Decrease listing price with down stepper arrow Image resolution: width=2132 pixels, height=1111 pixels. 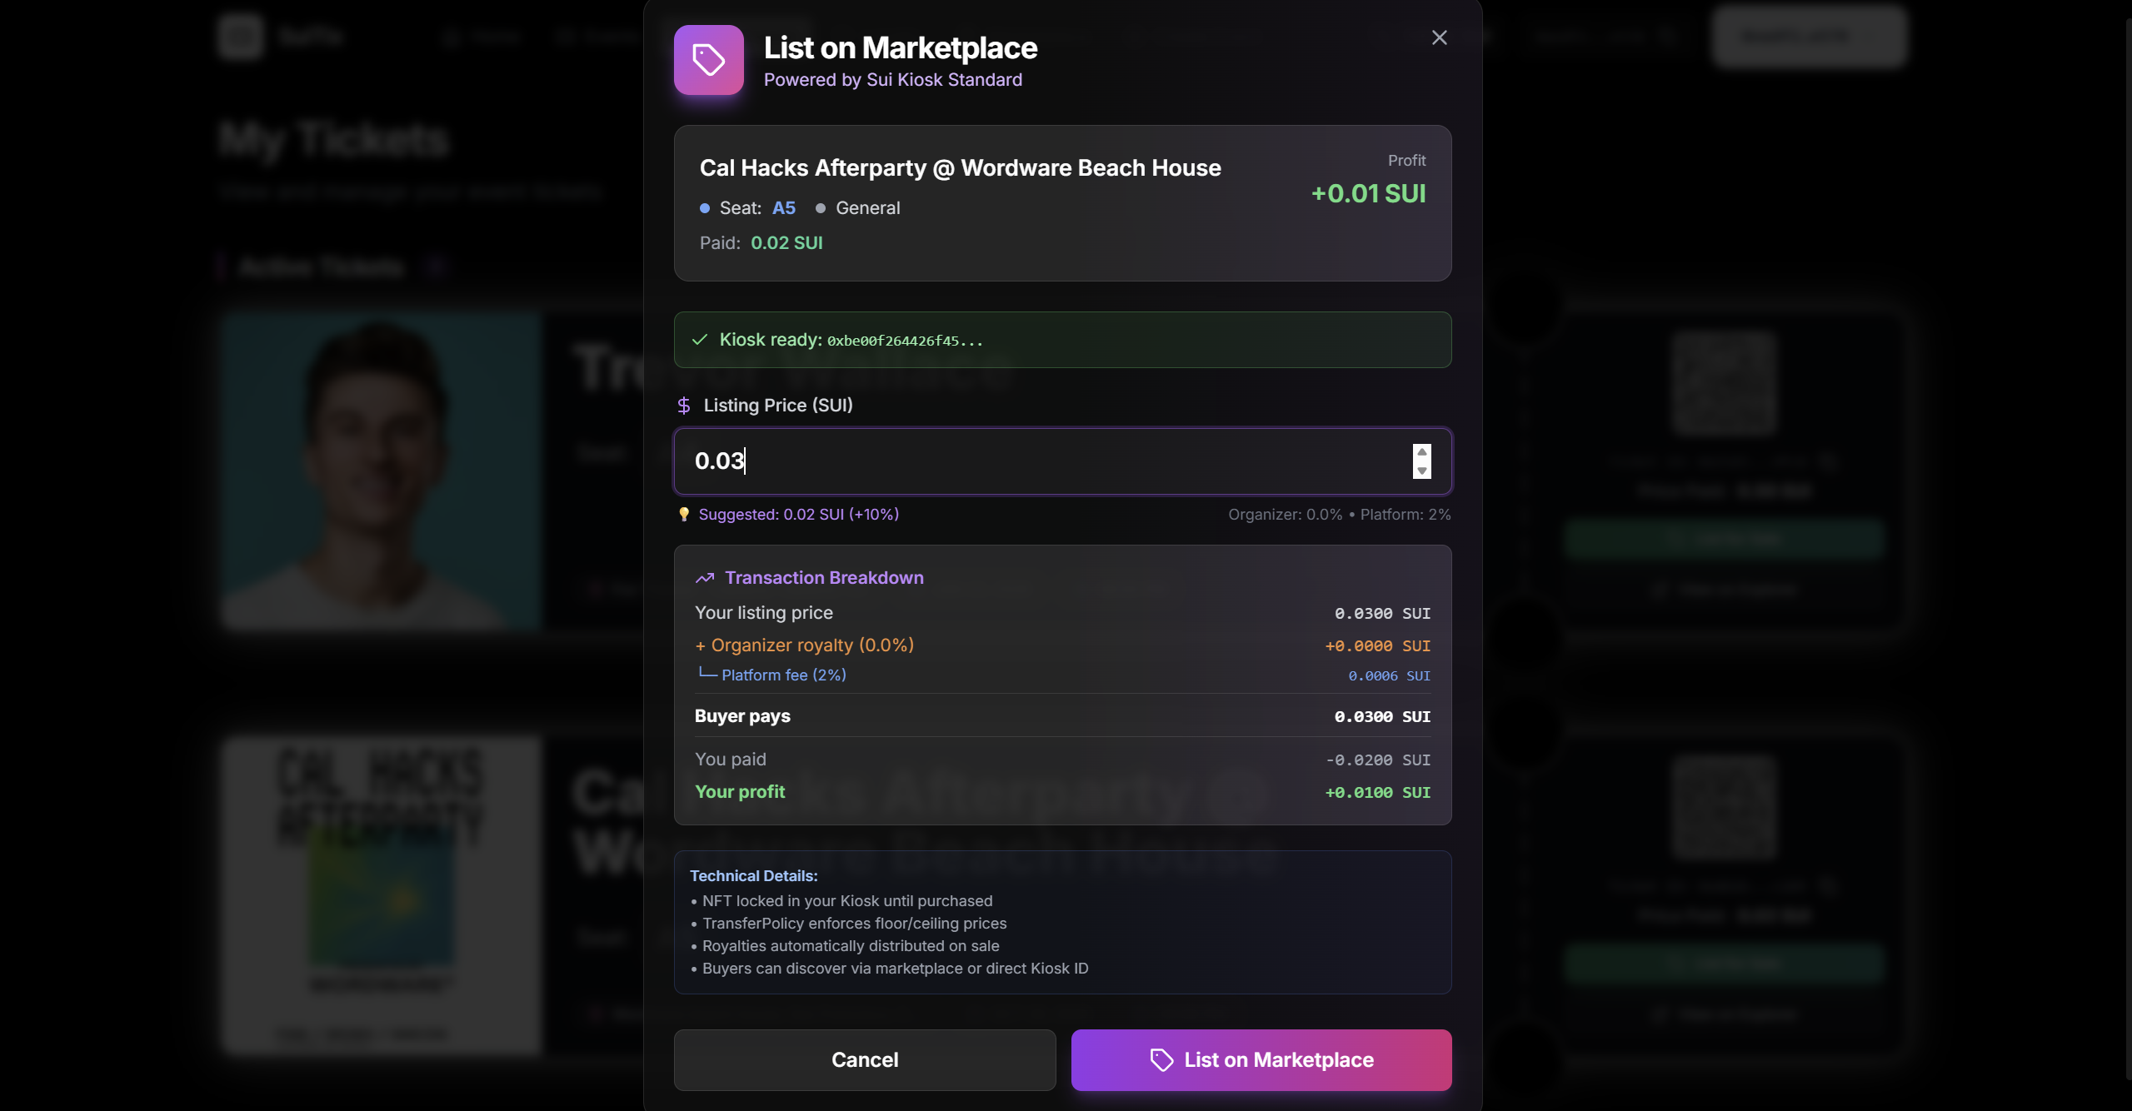click(x=1421, y=471)
